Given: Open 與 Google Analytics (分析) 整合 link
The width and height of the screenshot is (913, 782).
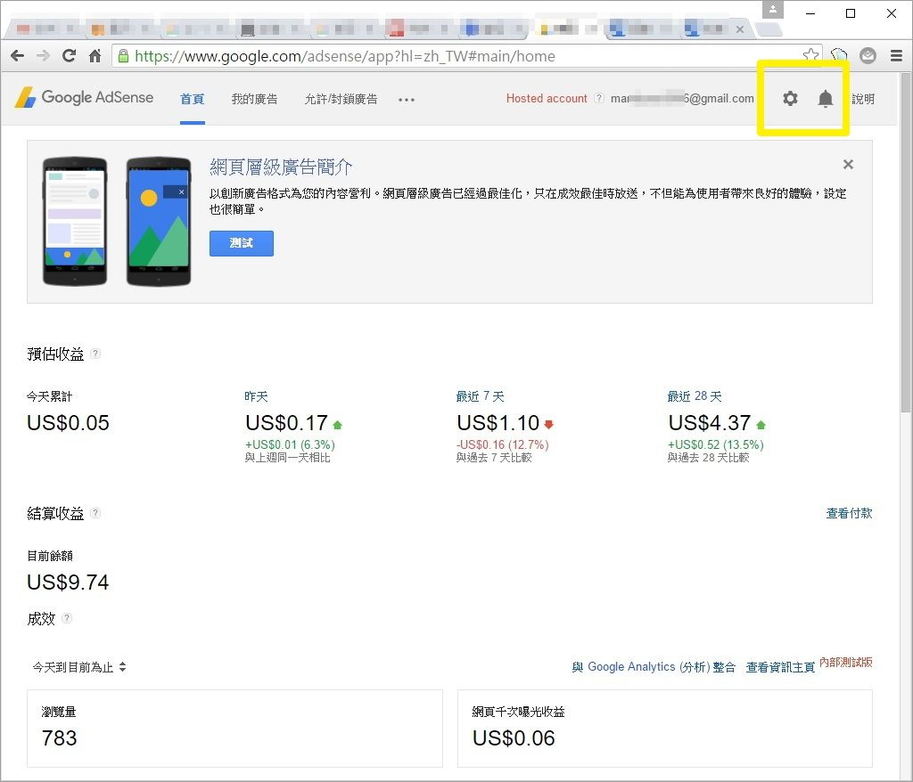Looking at the screenshot, I should [x=654, y=667].
